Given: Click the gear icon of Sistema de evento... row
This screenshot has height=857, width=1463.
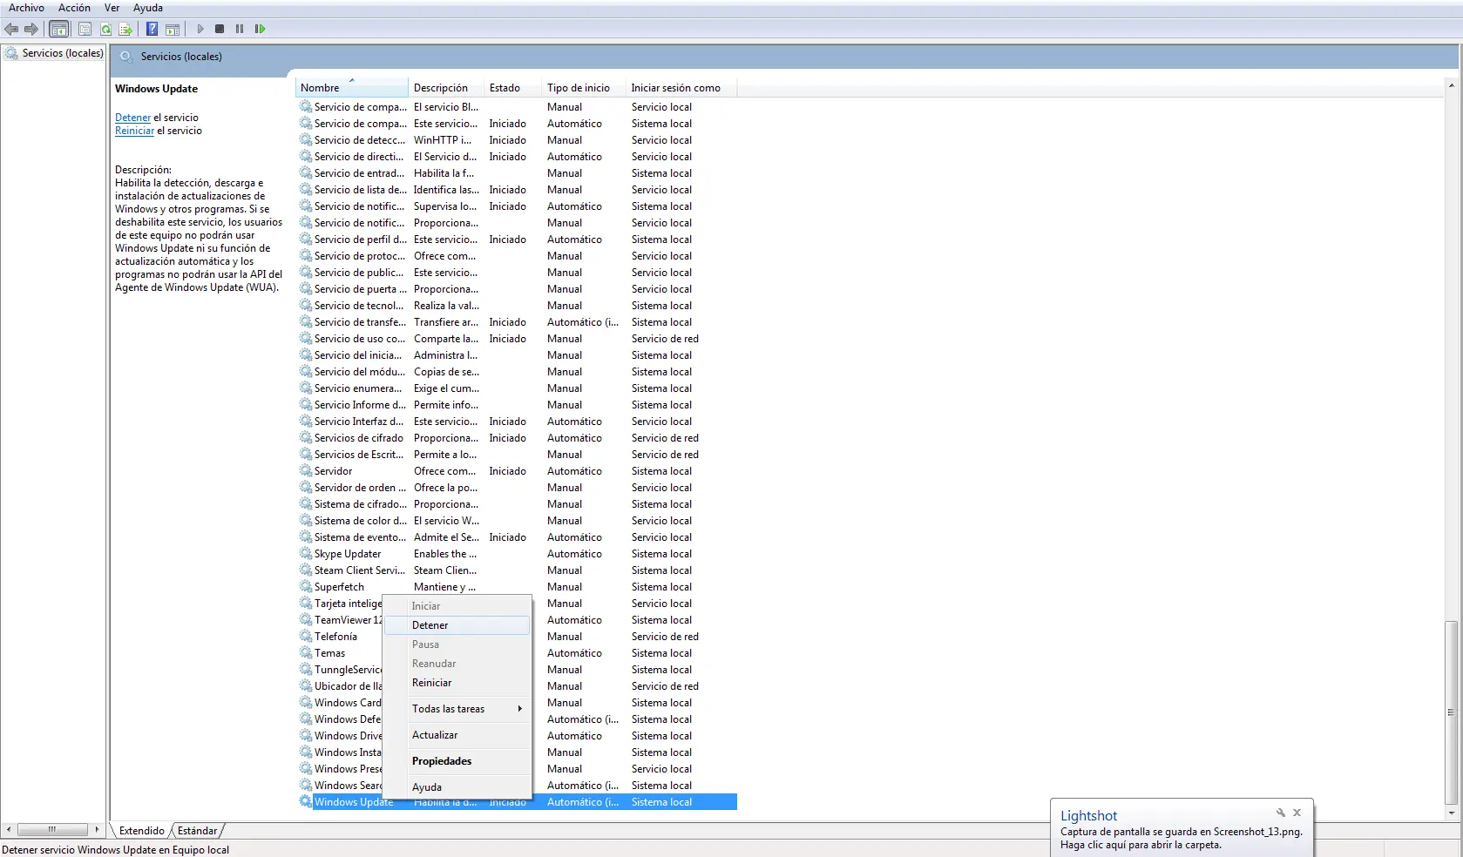Looking at the screenshot, I should (306, 537).
